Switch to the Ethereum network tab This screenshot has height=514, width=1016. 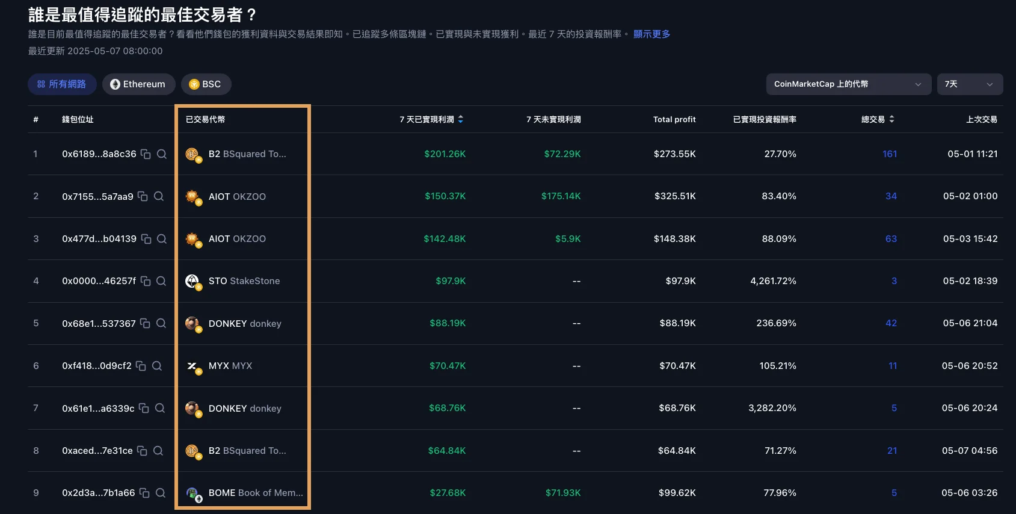[x=138, y=84]
